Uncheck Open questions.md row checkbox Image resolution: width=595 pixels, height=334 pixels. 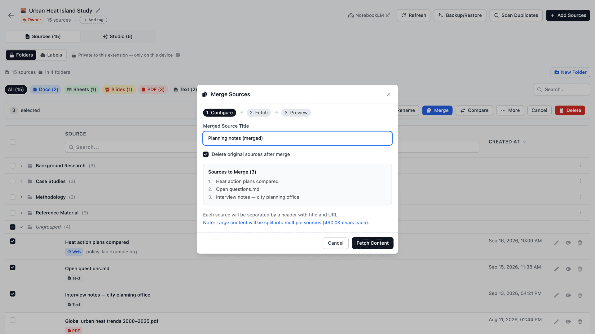13,268
